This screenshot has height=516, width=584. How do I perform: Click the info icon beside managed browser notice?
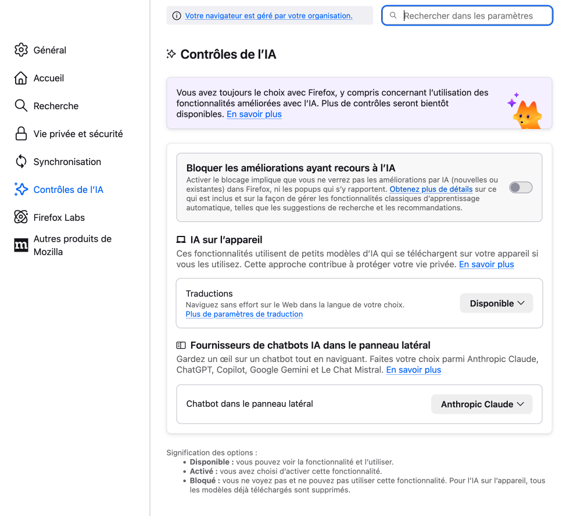177,16
